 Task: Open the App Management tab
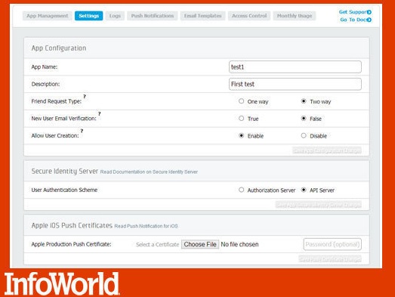tap(48, 16)
